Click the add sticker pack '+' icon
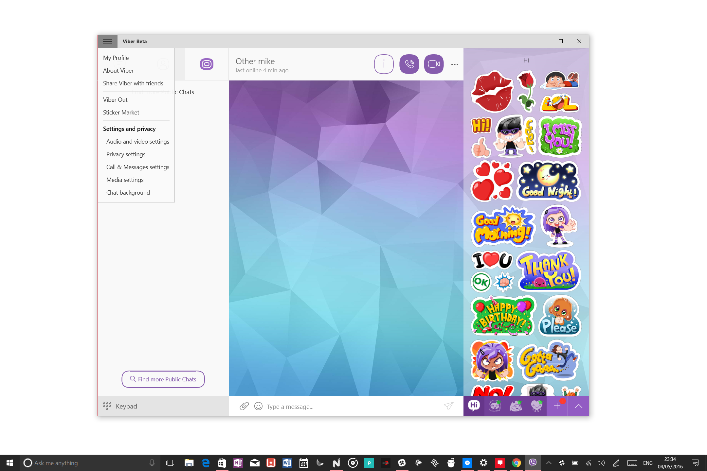Image resolution: width=707 pixels, height=471 pixels. point(557,406)
